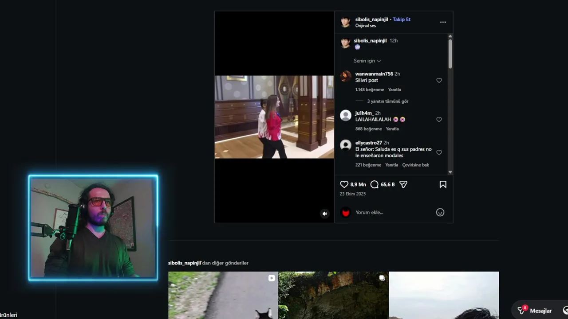This screenshot has height=319, width=568.
Task: Click the 65,6 B comments count
Action: (388, 184)
